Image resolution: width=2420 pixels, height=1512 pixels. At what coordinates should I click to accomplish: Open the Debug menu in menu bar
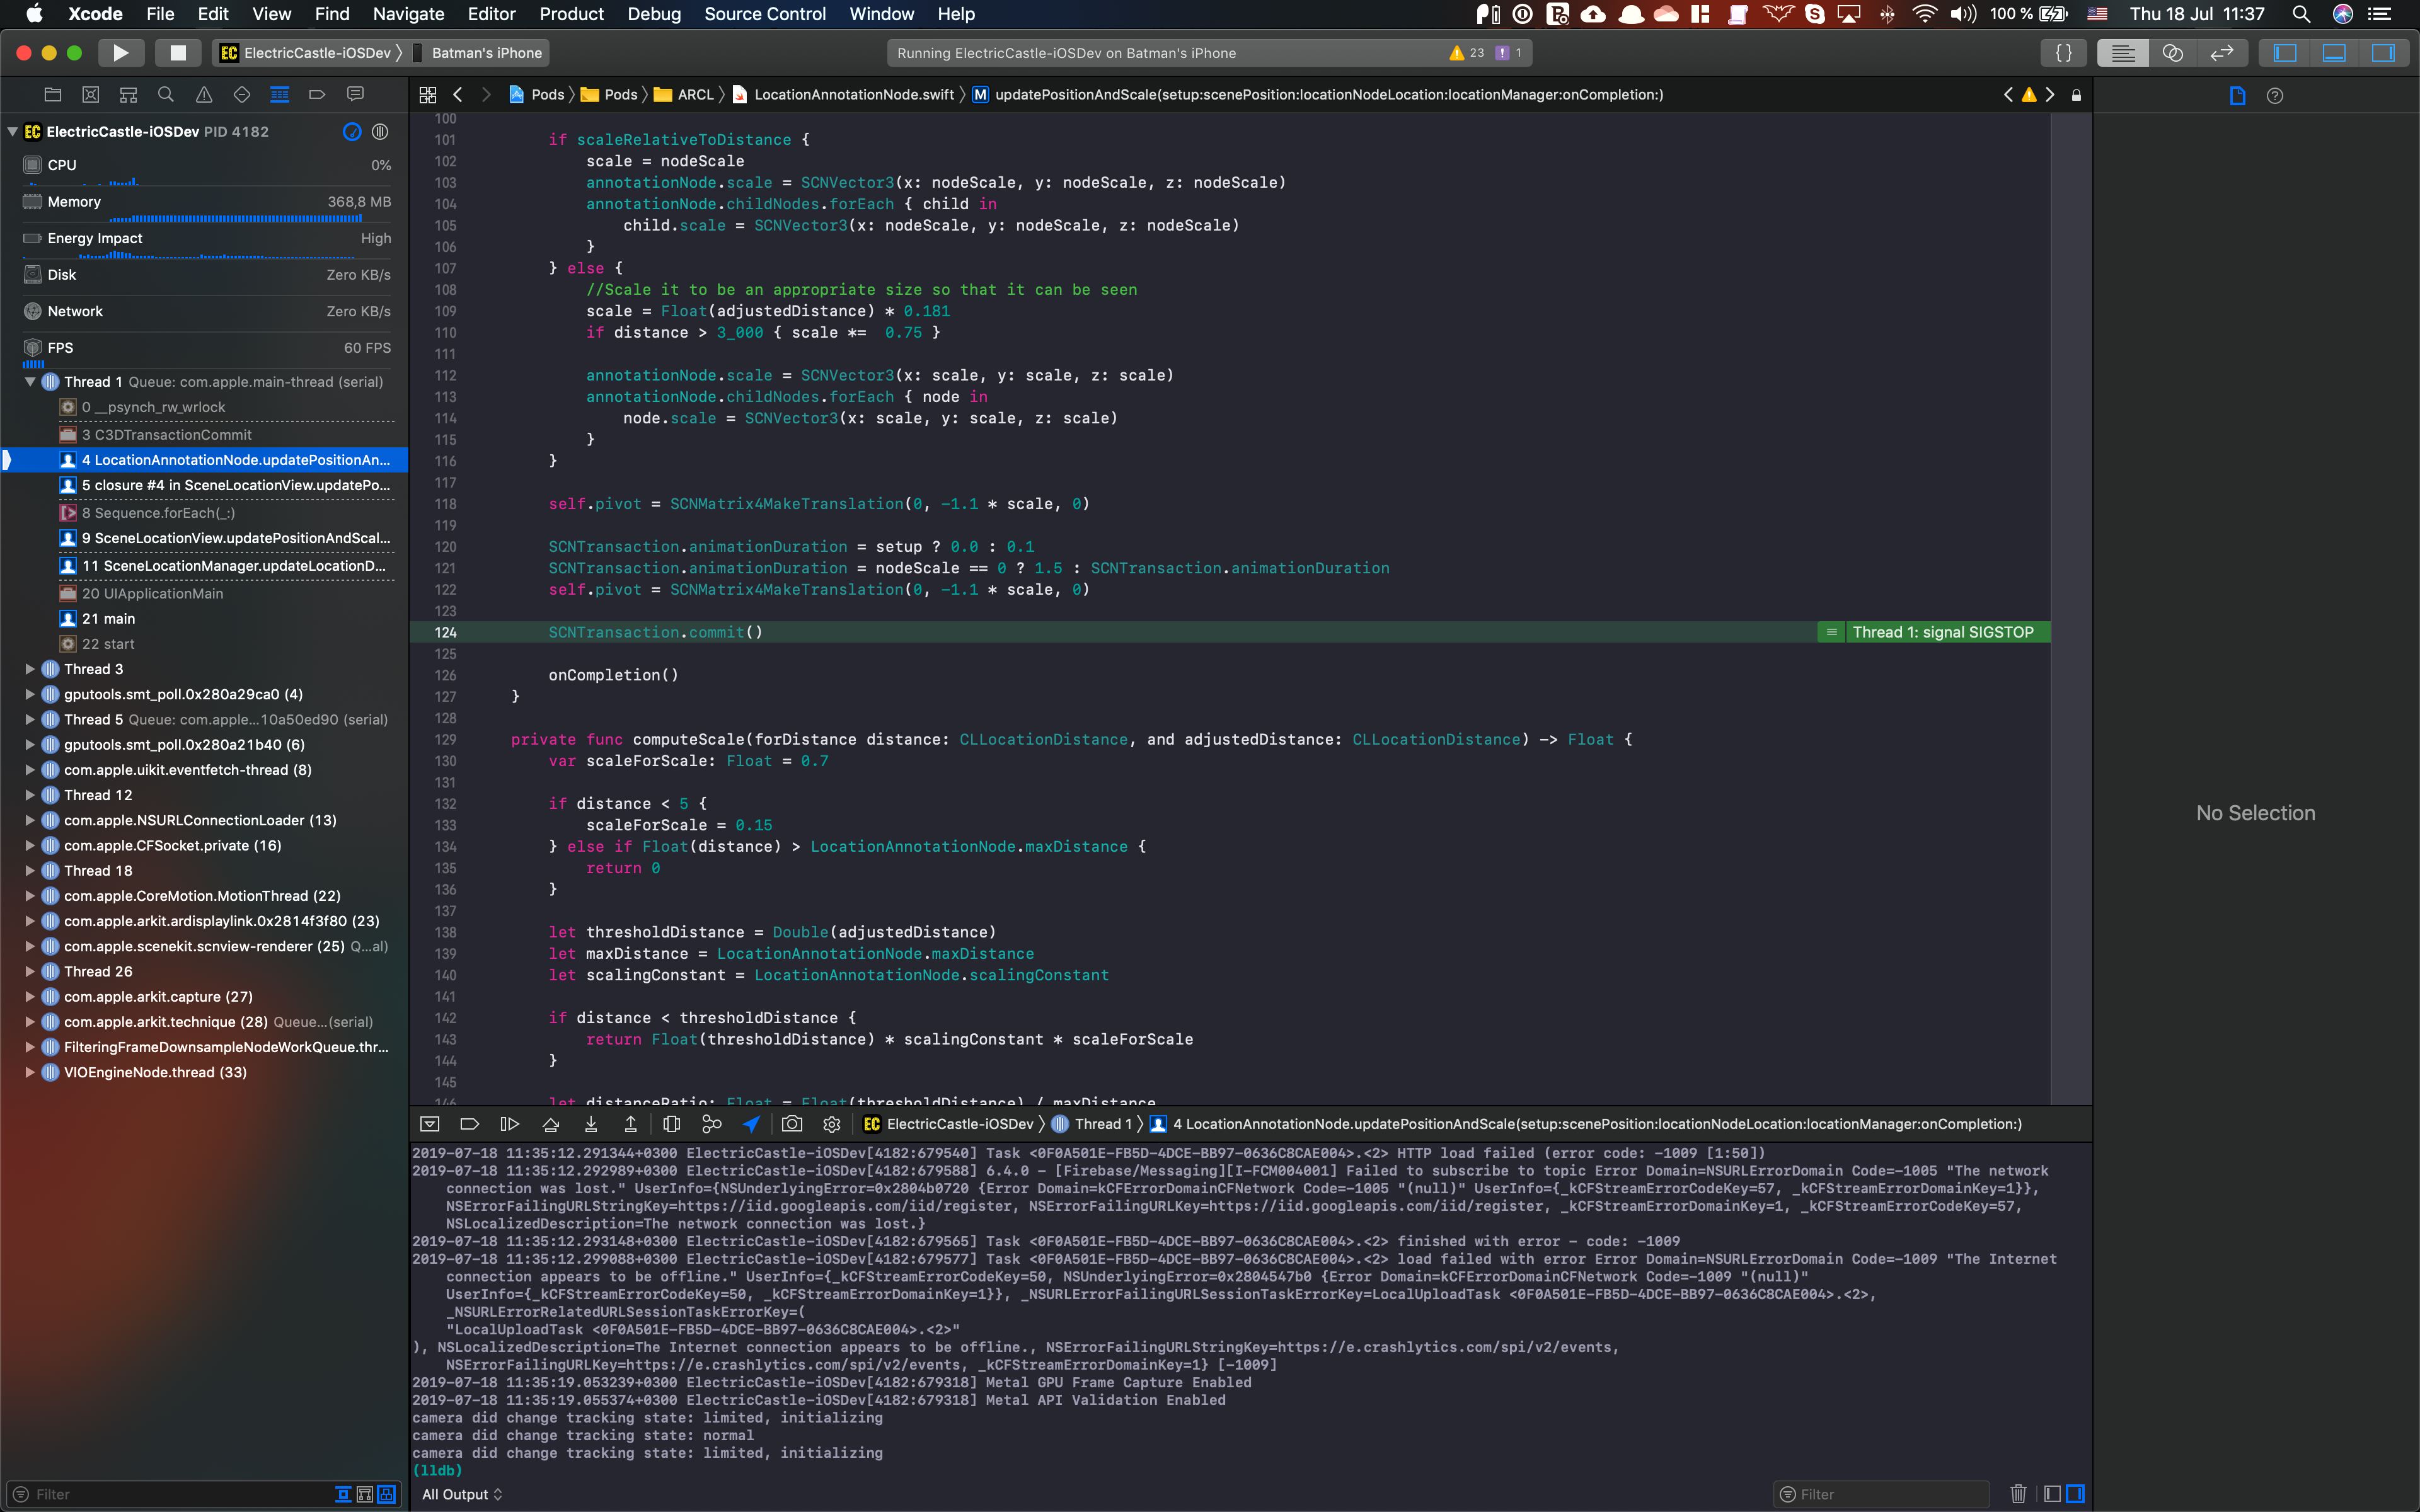coord(654,14)
